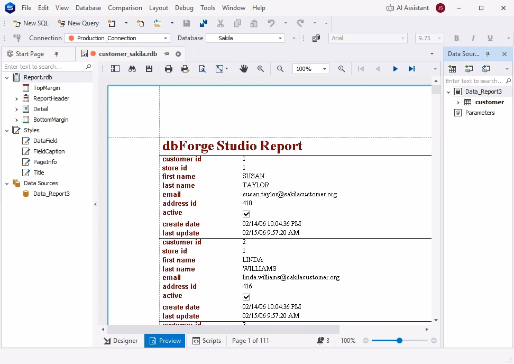Click the Undo arrow icon
Screen dimensions: 514x364
point(271,23)
